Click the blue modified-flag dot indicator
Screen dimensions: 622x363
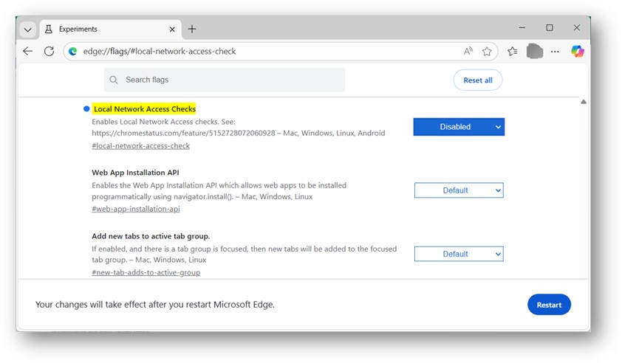(86, 109)
